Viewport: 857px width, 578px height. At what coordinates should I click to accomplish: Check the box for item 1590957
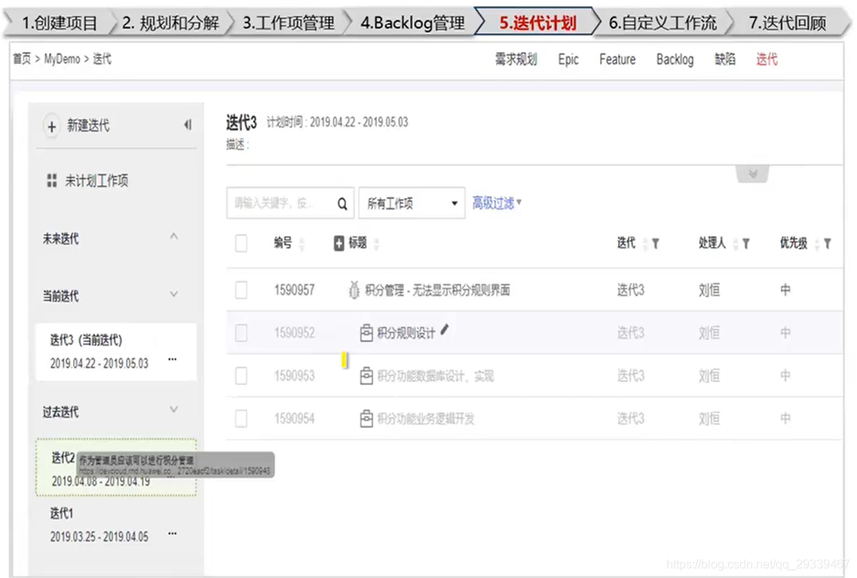coord(241,290)
